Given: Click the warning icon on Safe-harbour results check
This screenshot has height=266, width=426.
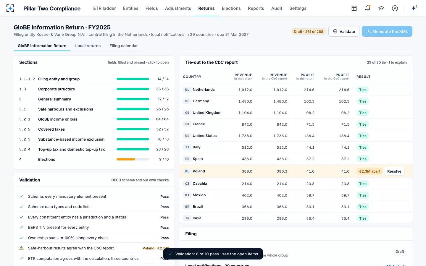Looking at the screenshot, I should (21, 248).
